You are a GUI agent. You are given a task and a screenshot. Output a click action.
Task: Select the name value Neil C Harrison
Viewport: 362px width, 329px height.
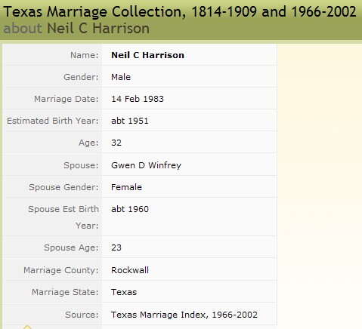coord(147,55)
